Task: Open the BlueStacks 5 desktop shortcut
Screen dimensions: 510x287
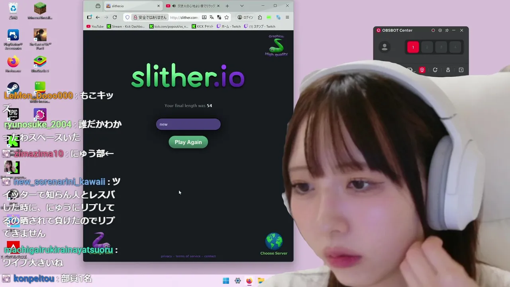Action: [x=40, y=64]
